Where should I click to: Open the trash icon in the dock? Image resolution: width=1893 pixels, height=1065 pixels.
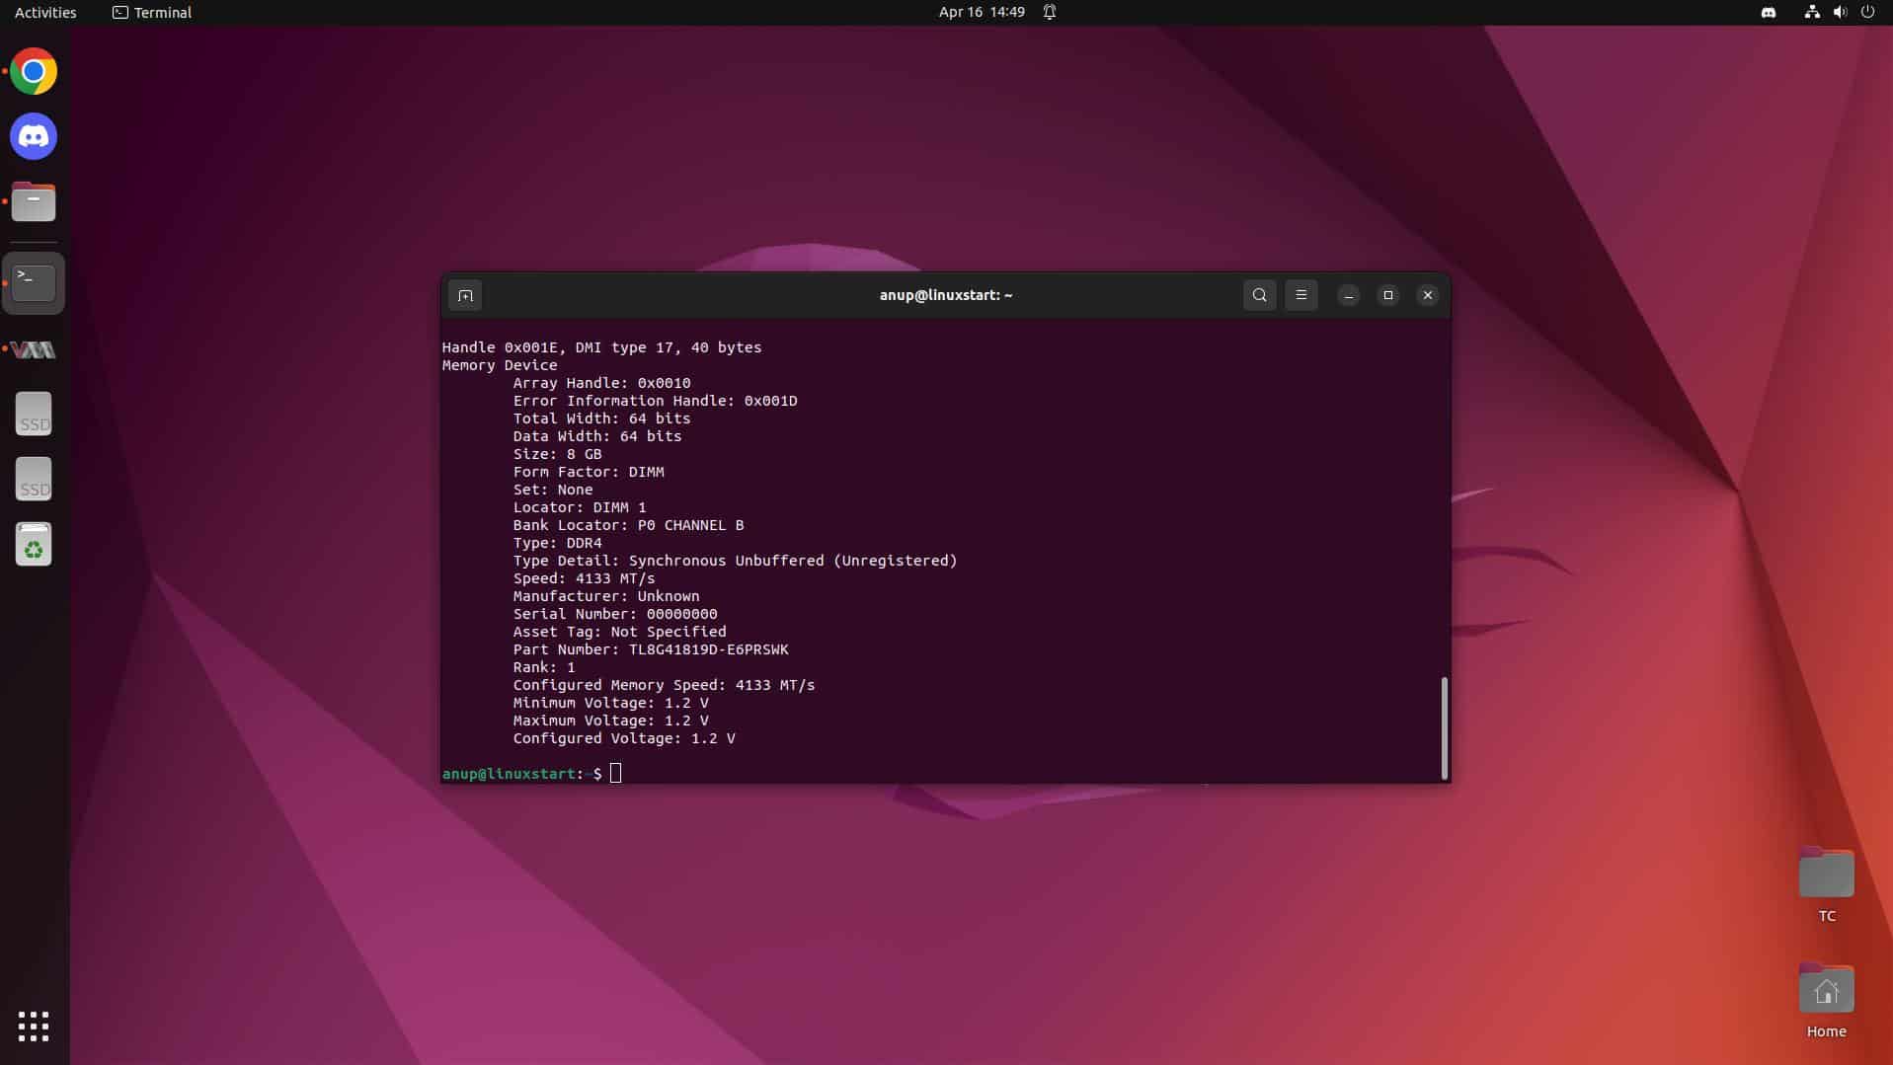(x=33, y=544)
